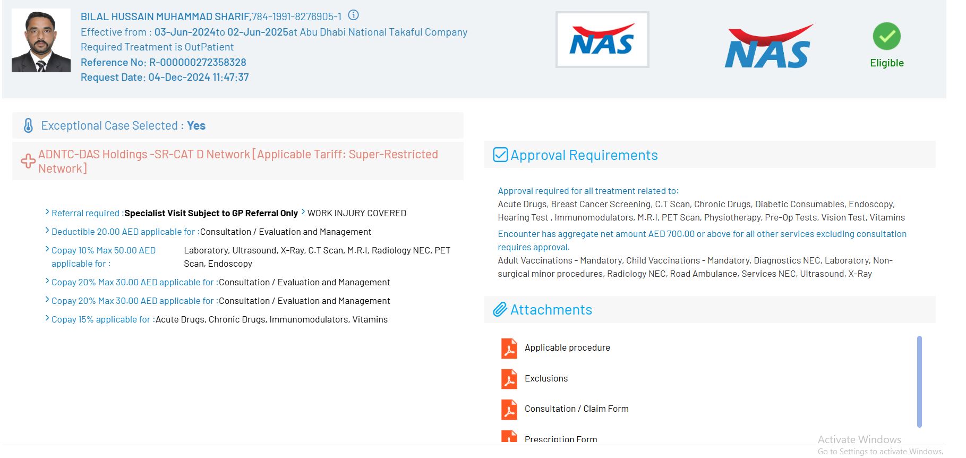Click the ADNTC-DAS Holdings network heading
This screenshot has width=966, height=458.
click(x=238, y=162)
